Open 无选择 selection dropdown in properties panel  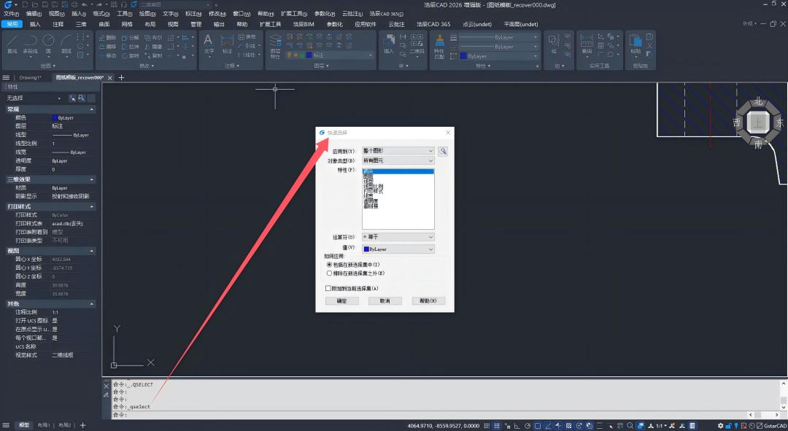[x=34, y=98]
